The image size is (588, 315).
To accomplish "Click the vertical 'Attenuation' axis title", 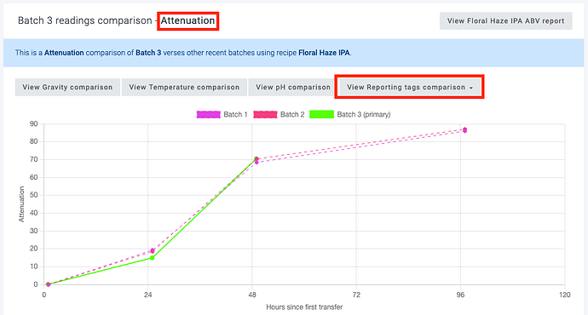I will click(x=21, y=204).
